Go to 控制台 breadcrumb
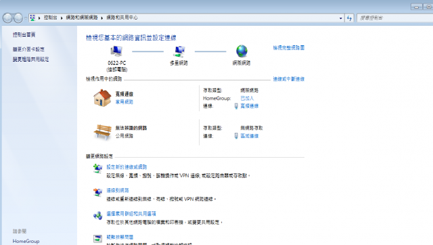 (50, 18)
